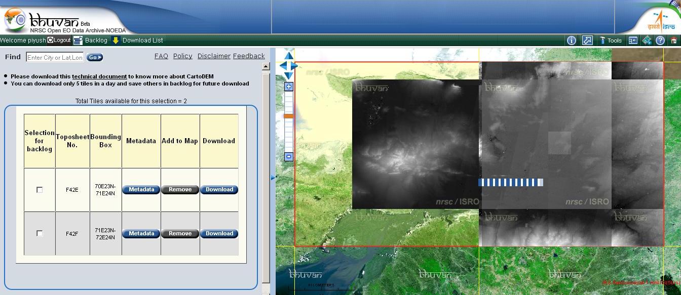The width and height of the screenshot is (681, 295).
Task: Pan map up with the north arrow
Action: click(x=289, y=56)
